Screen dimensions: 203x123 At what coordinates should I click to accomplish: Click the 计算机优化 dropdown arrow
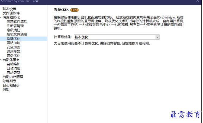tap(157, 37)
